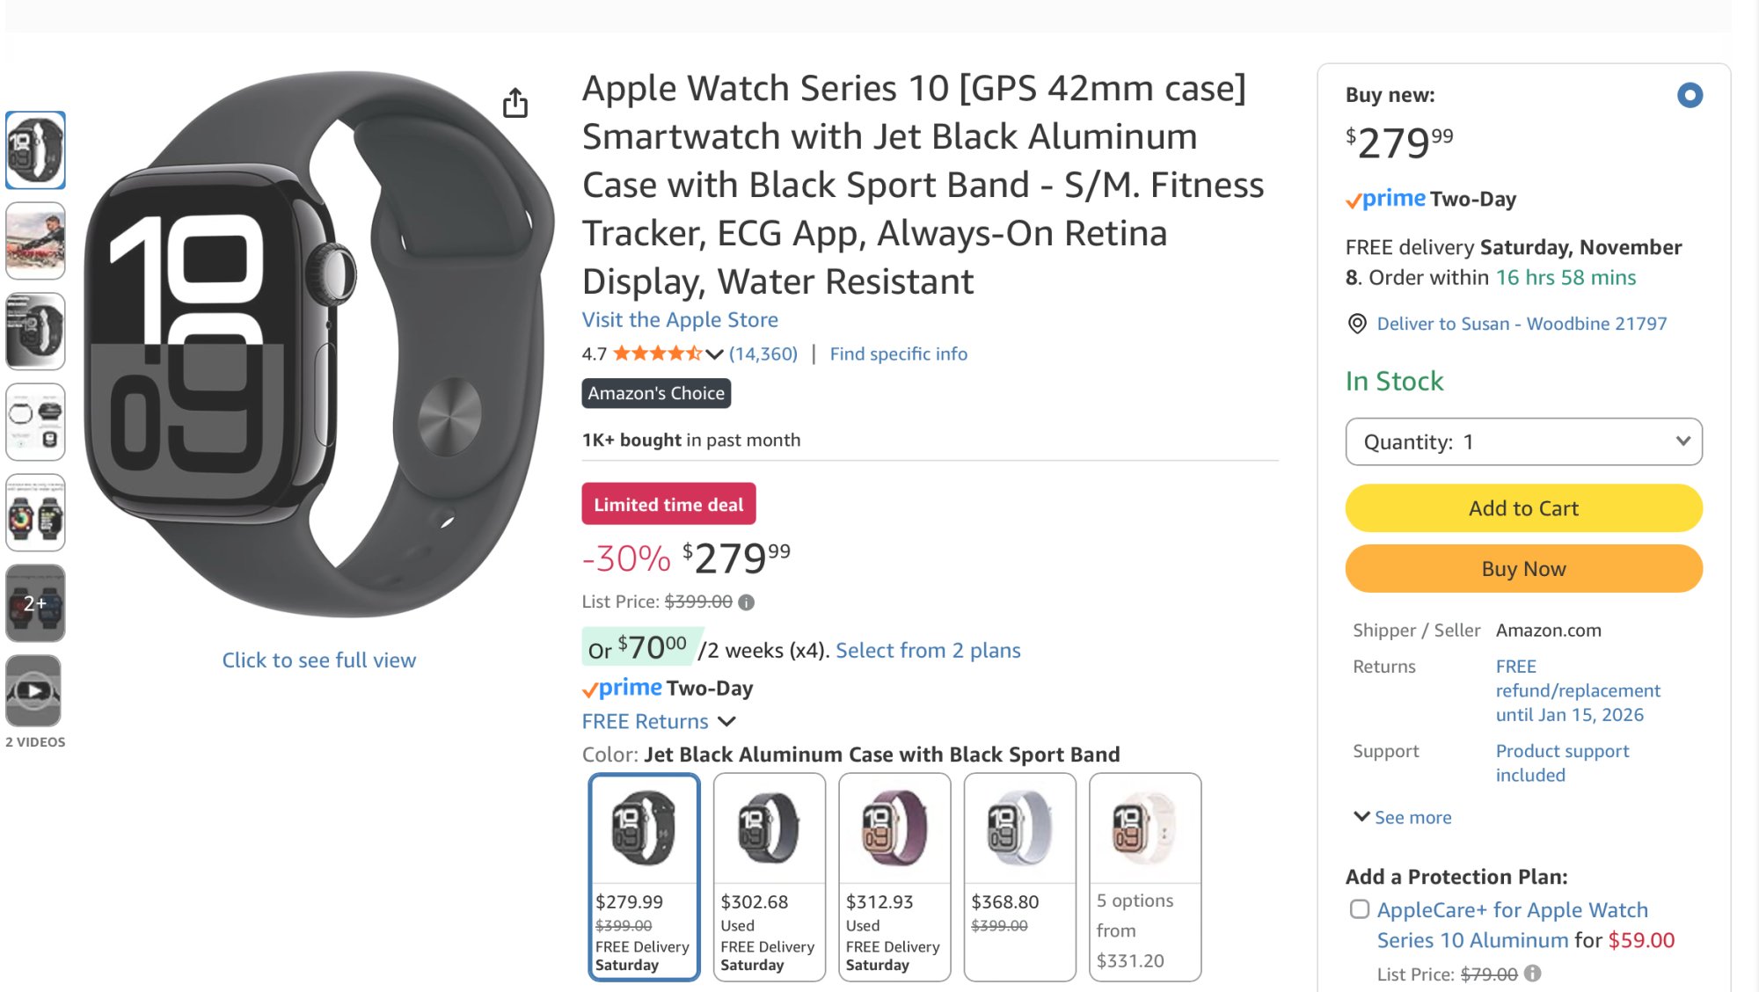
Task: Open the Quantity dropdown
Action: (1523, 441)
